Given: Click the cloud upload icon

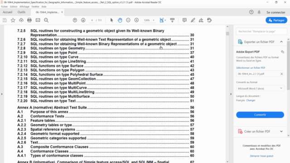Looking at the screenshot, I should point(21,20).
